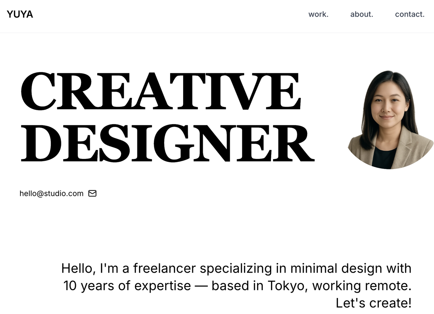Click the "Let's create!" text
This screenshot has height=314, width=434.
pyautogui.click(x=373, y=303)
